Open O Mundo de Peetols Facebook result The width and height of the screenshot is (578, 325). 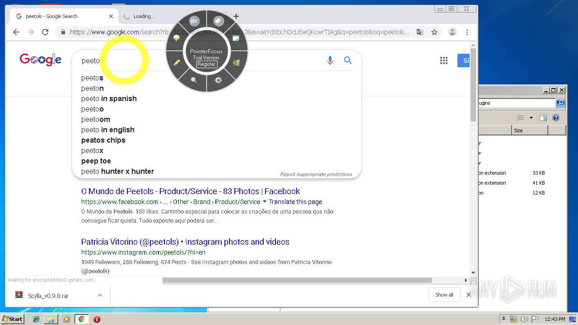click(191, 191)
